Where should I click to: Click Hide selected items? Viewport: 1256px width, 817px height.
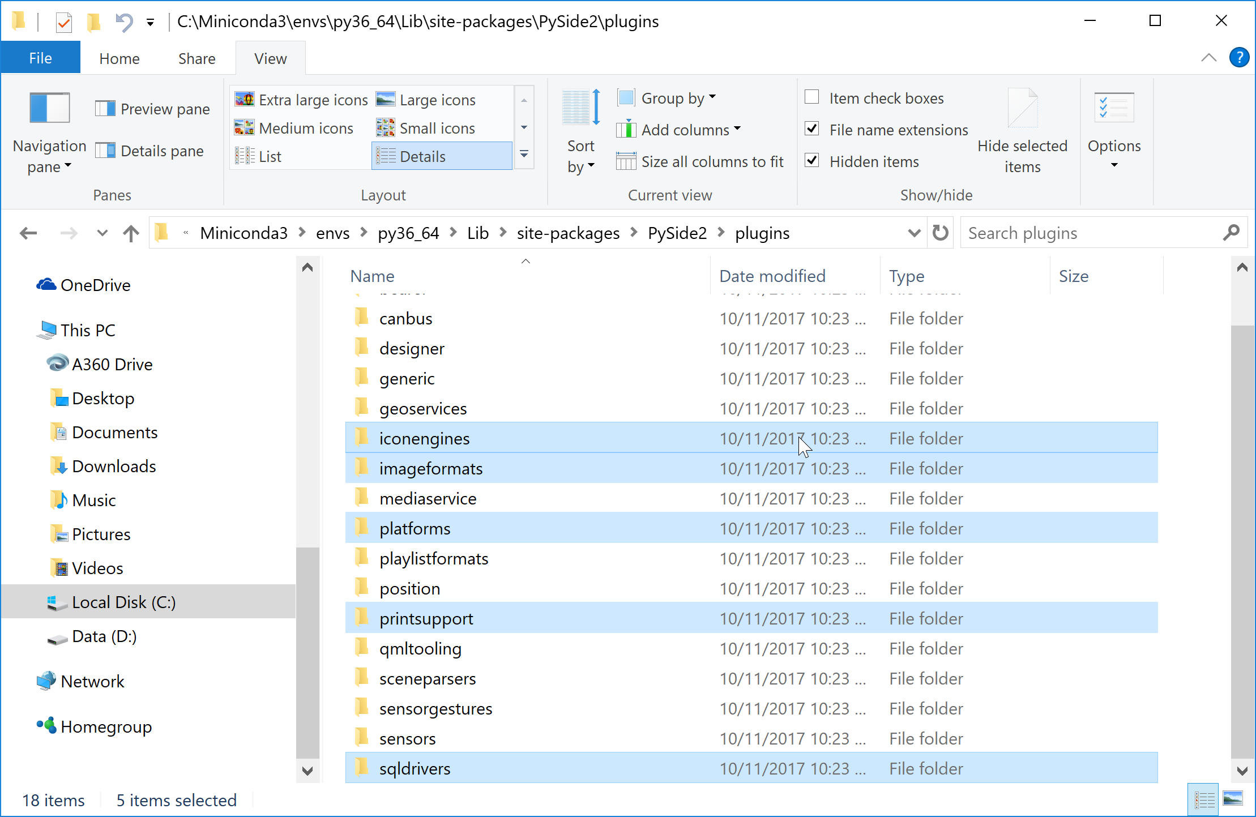[1022, 131]
